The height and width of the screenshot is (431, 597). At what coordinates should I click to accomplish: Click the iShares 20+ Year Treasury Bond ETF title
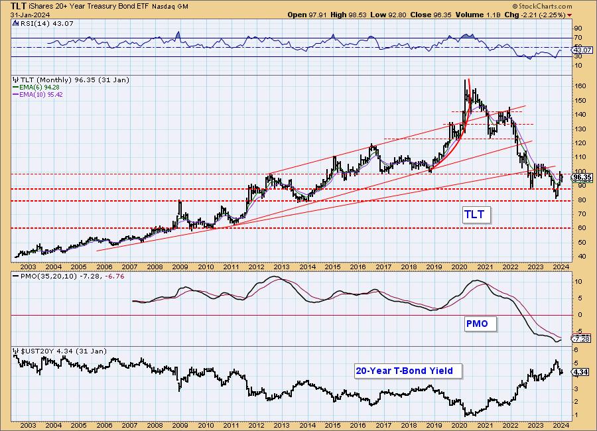89,7
